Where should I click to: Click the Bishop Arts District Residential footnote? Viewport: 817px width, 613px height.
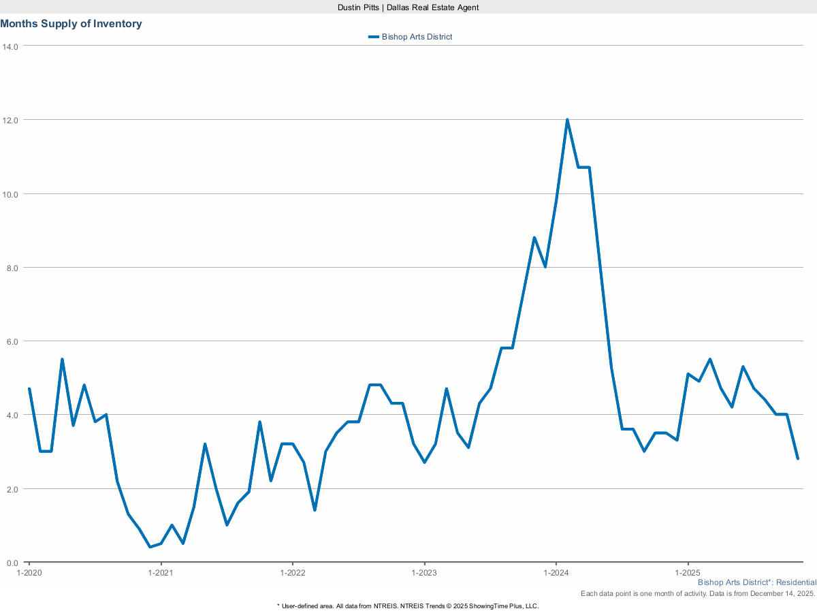[756, 583]
